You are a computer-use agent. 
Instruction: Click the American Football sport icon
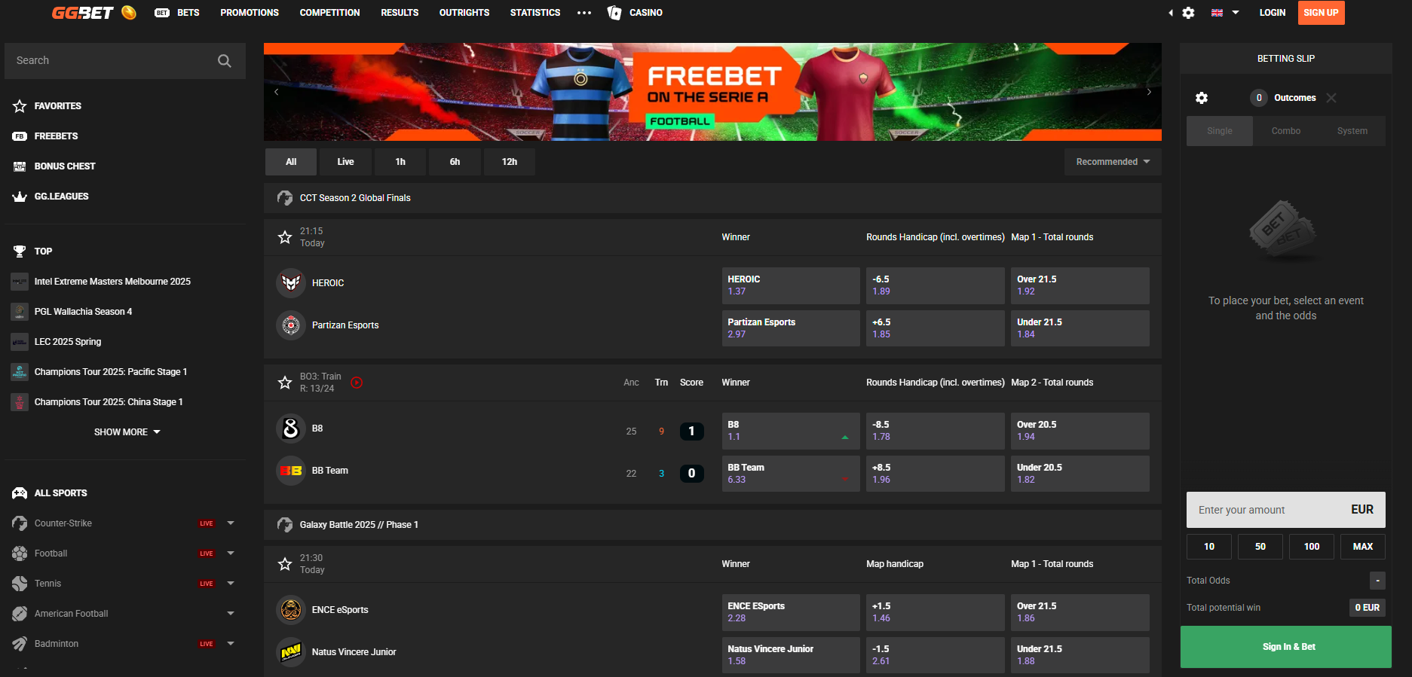(20, 614)
